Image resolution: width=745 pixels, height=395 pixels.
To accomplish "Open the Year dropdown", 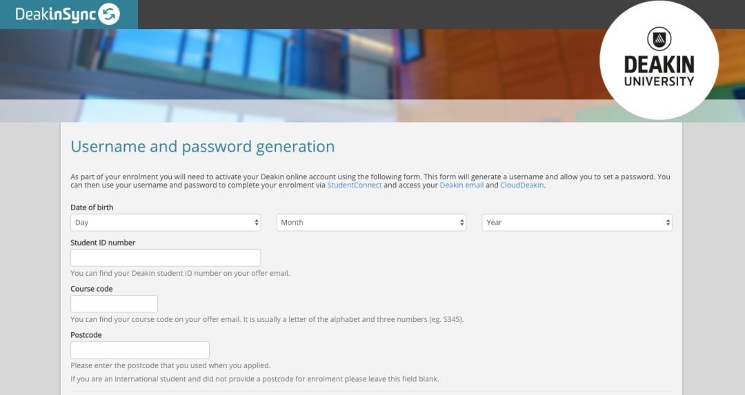I will pos(577,223).
